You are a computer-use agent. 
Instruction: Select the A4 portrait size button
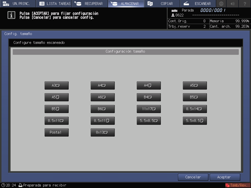149,85
